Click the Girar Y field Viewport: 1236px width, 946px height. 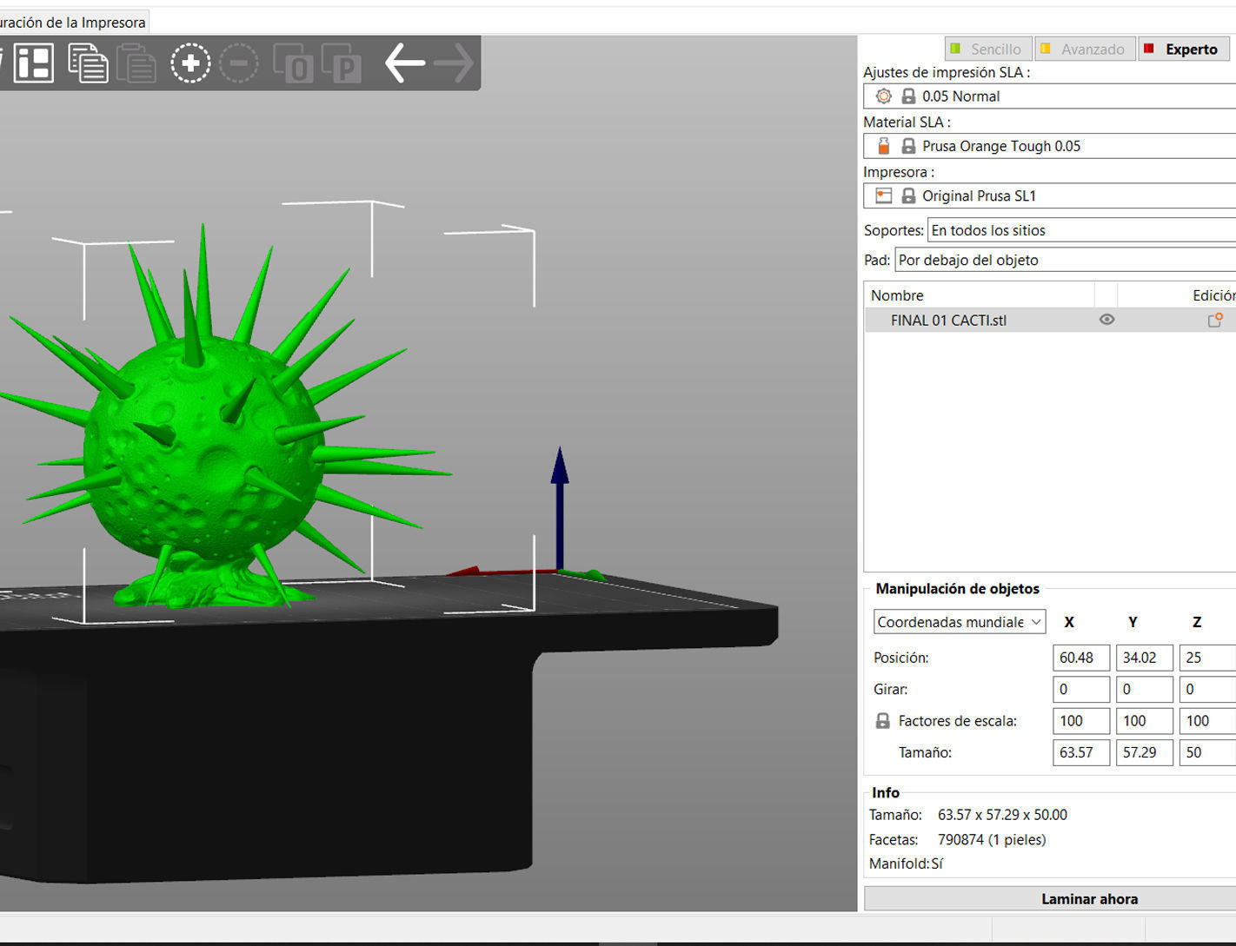point(1145,690)
